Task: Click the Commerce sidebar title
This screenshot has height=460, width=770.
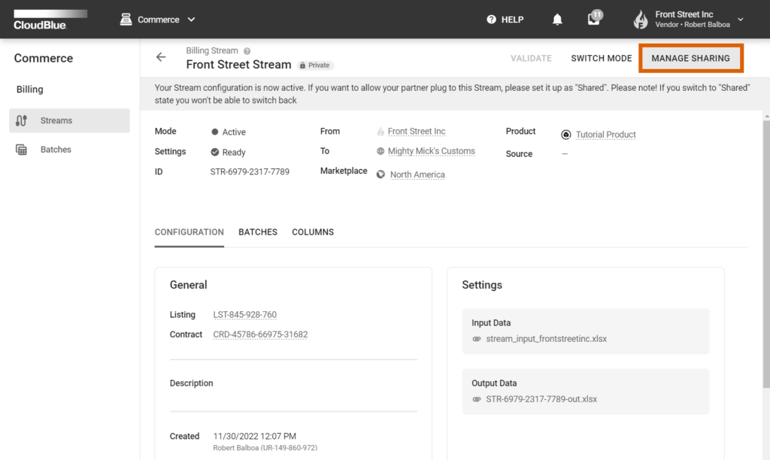Action: tap(43, 59)
